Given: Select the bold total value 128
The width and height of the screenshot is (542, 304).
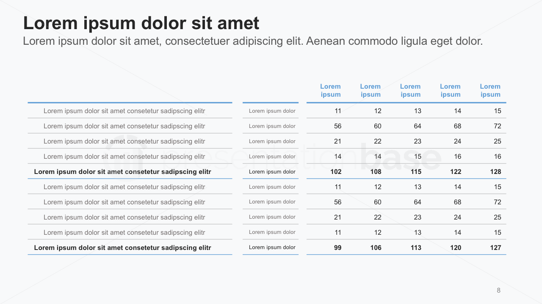Looking at the screenshot, I should pyautogui.click(x=495, y=172).
